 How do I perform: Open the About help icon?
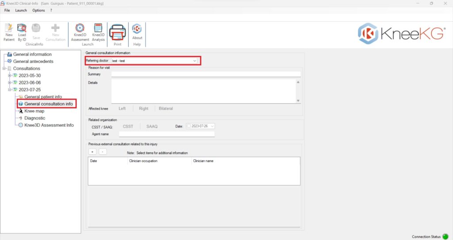click(137, 29)
